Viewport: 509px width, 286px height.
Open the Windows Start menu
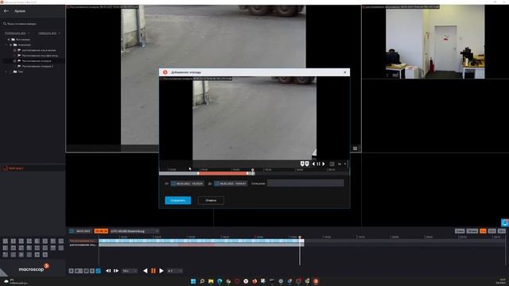pyautogui.click(x=193, y=281)
